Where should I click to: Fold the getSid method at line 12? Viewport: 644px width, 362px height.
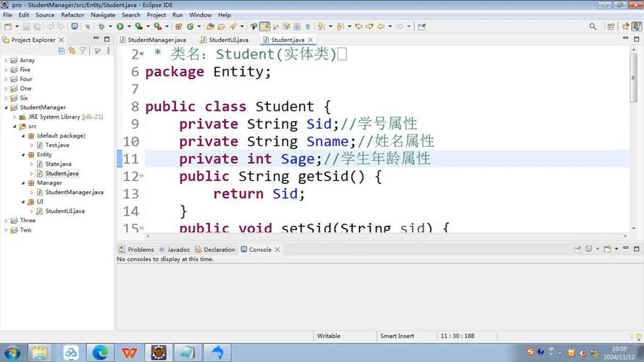pyautogui.click(x=141, y=176)
